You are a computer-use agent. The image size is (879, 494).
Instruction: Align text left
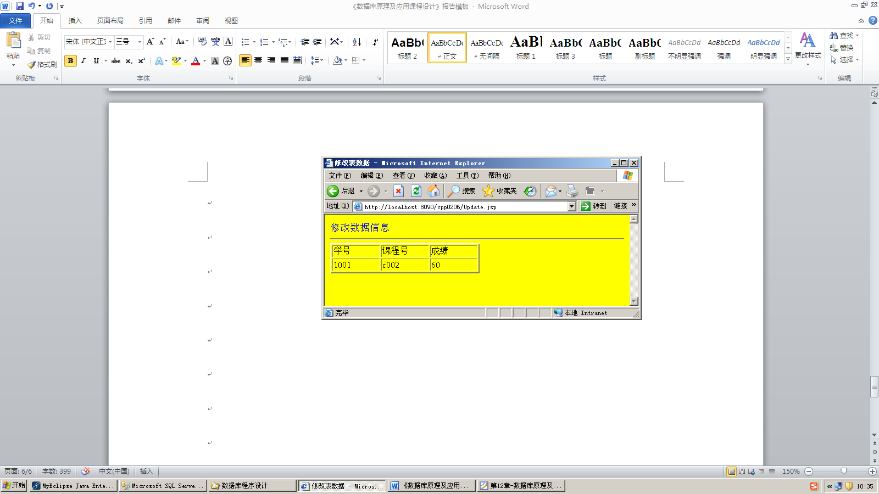[245, 60]
